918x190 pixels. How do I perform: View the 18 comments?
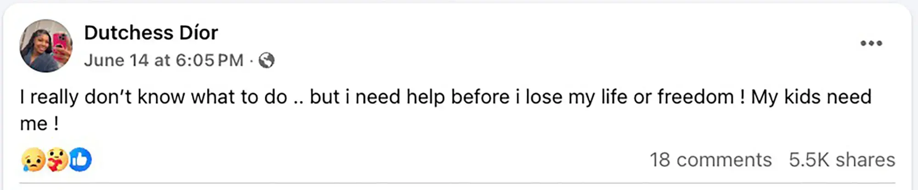click(x=710, y=160)
